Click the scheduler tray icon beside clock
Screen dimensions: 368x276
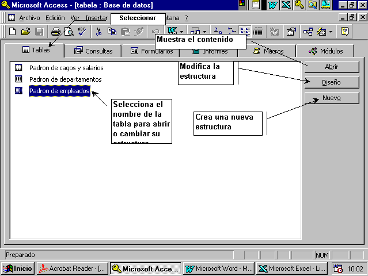click(x=338, y=269)
